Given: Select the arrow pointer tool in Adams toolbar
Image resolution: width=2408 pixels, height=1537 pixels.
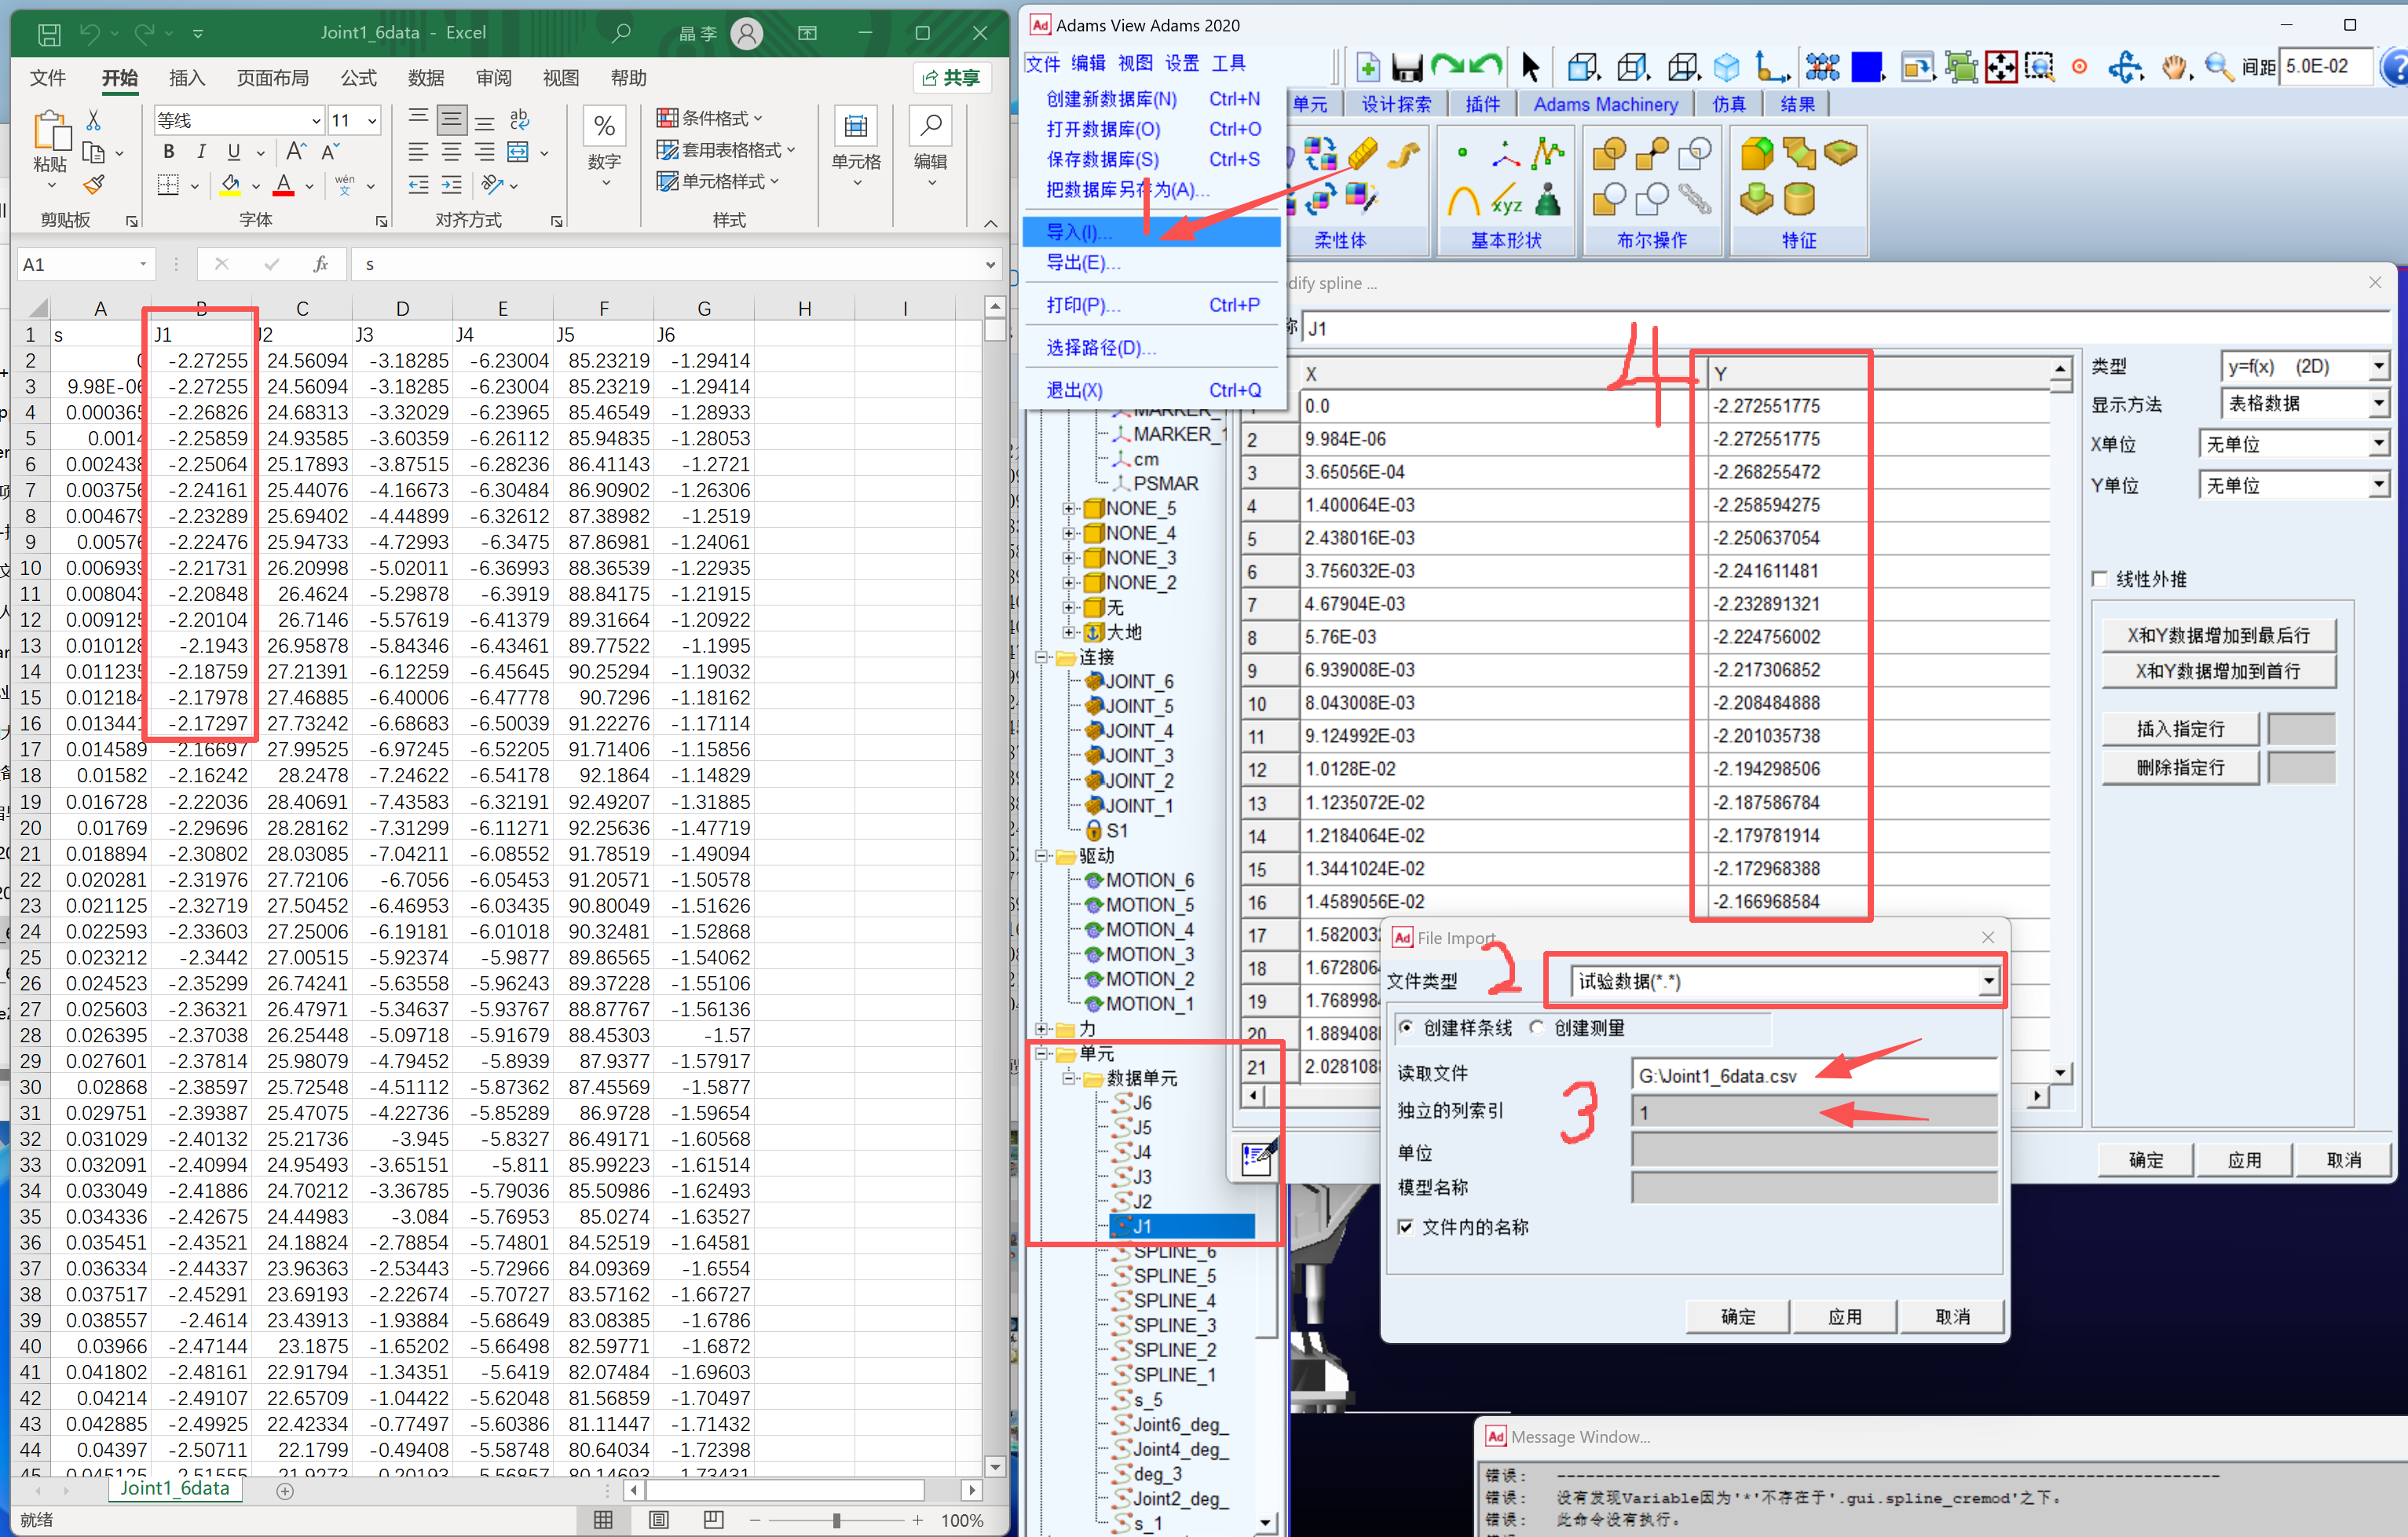Looking at the screenshot, I should tap(1529, 67).
